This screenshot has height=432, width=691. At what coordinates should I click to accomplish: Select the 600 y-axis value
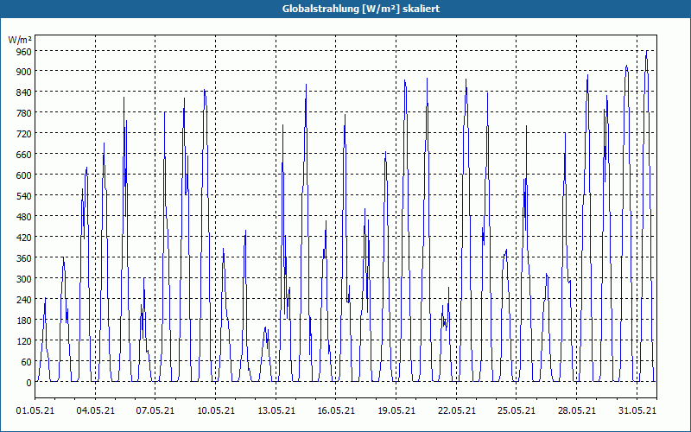[24, 175]
